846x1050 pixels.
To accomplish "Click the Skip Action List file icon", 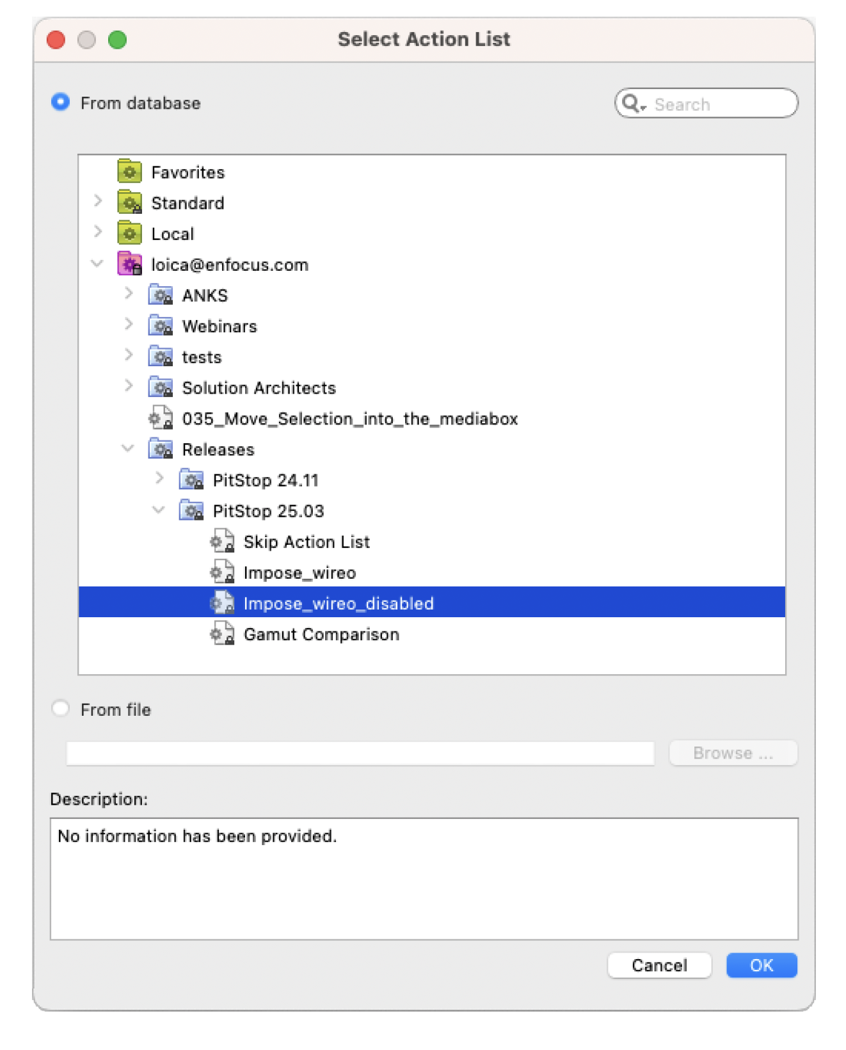I will pos(222,541).
